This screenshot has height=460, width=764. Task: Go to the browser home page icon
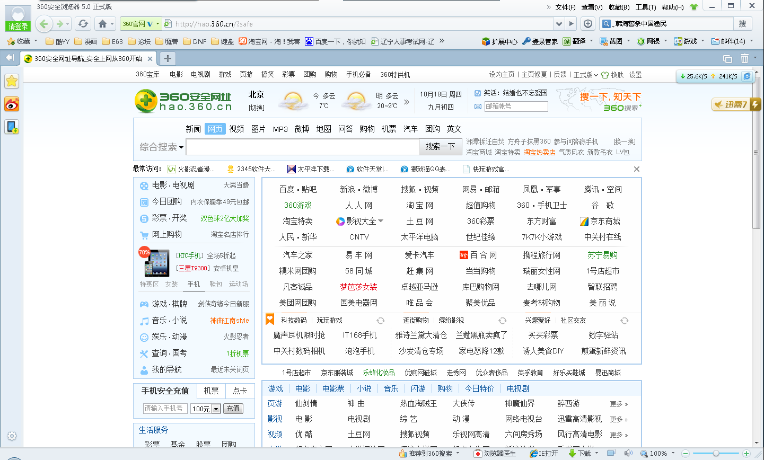click(103, 24)
